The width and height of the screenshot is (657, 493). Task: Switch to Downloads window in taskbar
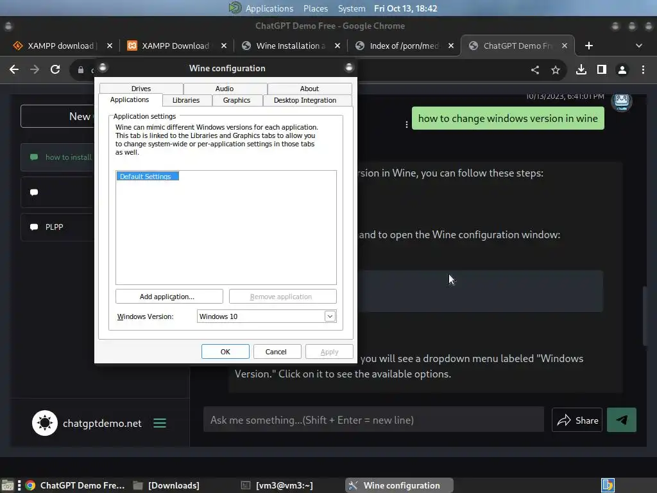point(166,485)
